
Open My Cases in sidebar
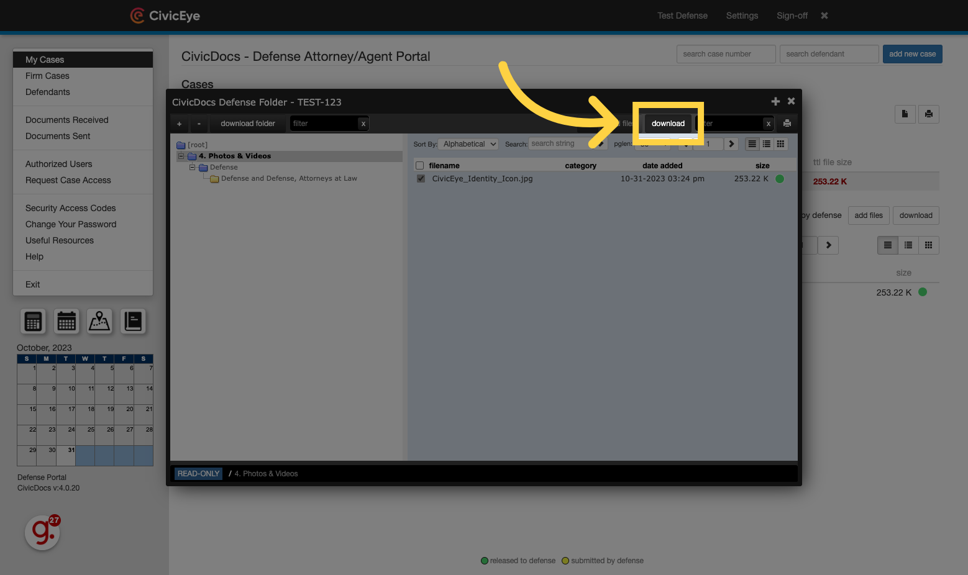pyautogui.click(x=83, y=60)
